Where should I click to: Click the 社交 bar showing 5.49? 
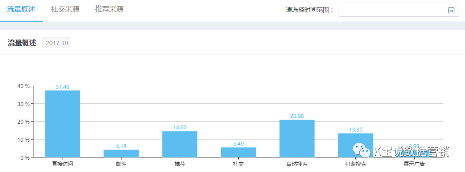238,152
